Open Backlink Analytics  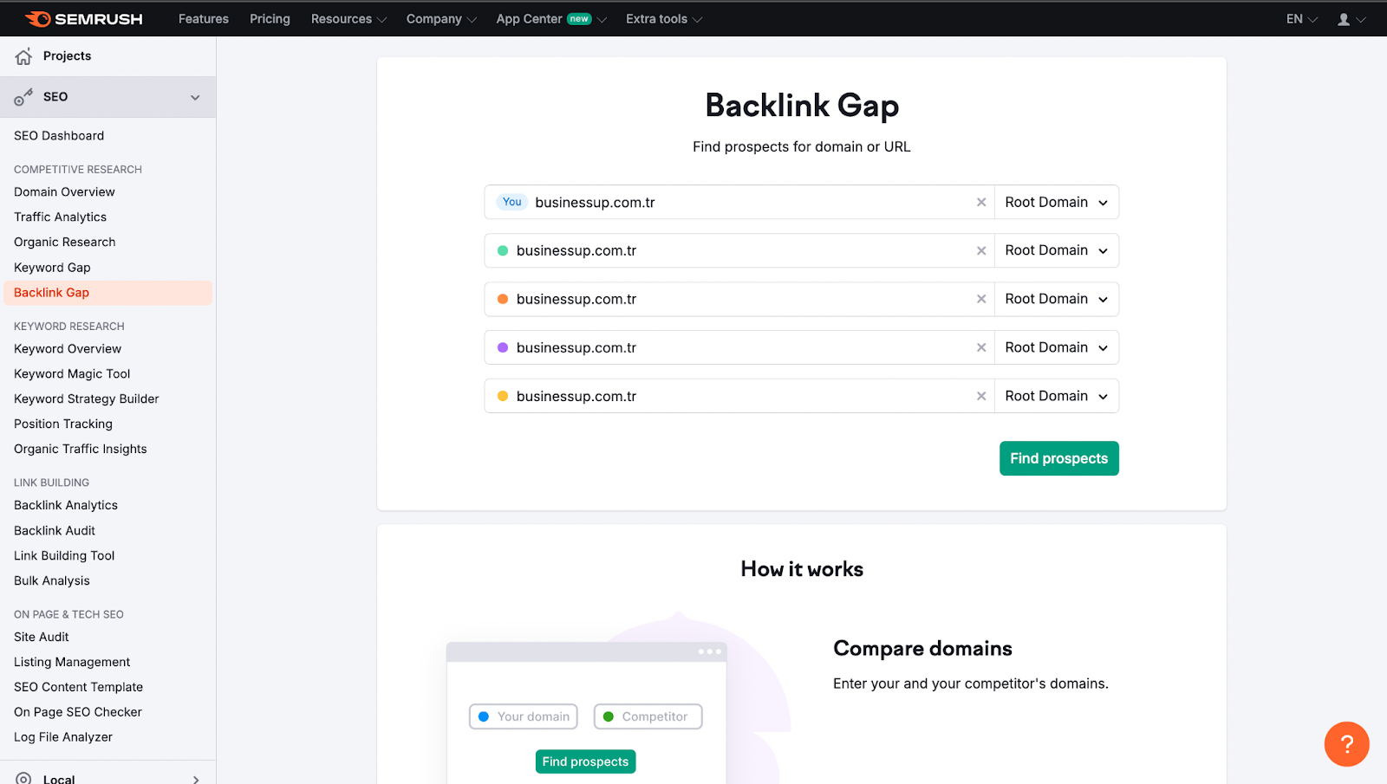[66, 506]
